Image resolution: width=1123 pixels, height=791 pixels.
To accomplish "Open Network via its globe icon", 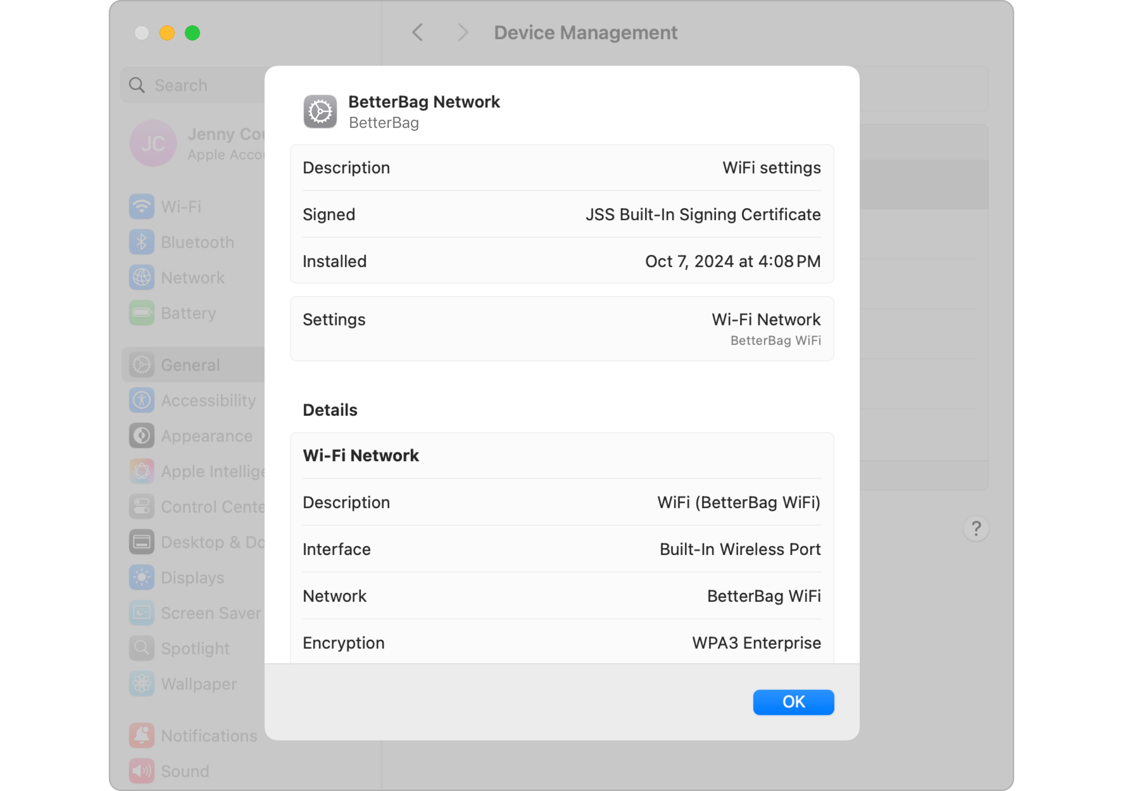I will [x=141, y=277].
